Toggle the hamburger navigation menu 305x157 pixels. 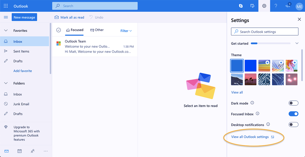pyautogui.click(x=6, y=17)
